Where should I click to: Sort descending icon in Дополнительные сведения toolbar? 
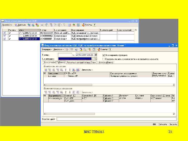78,92
